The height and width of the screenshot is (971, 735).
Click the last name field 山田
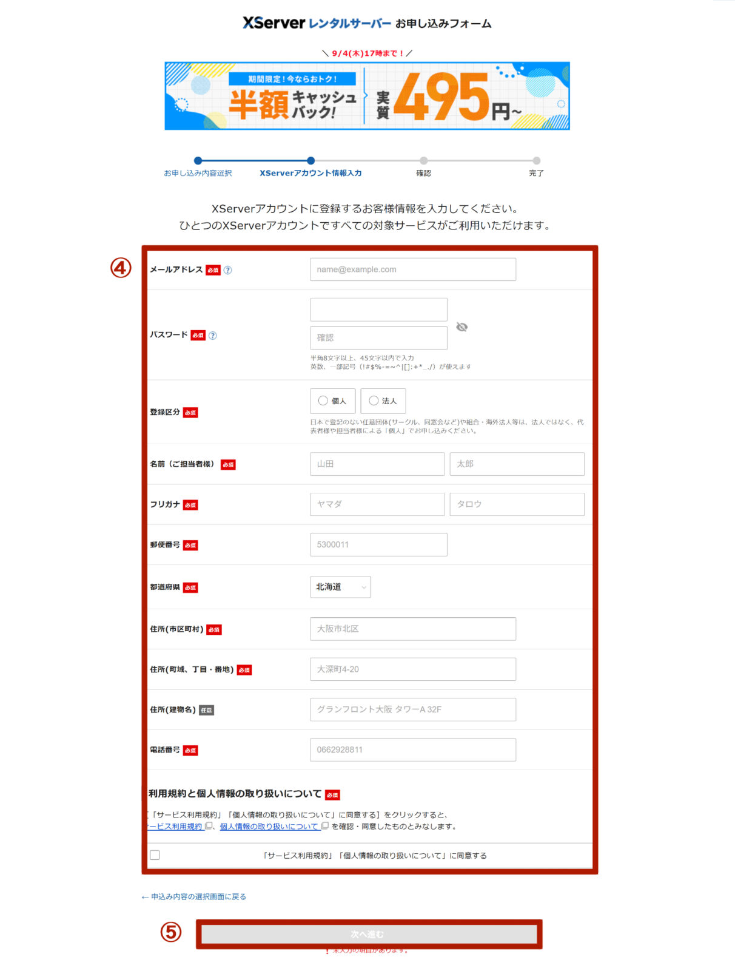[x=377, y=464]
